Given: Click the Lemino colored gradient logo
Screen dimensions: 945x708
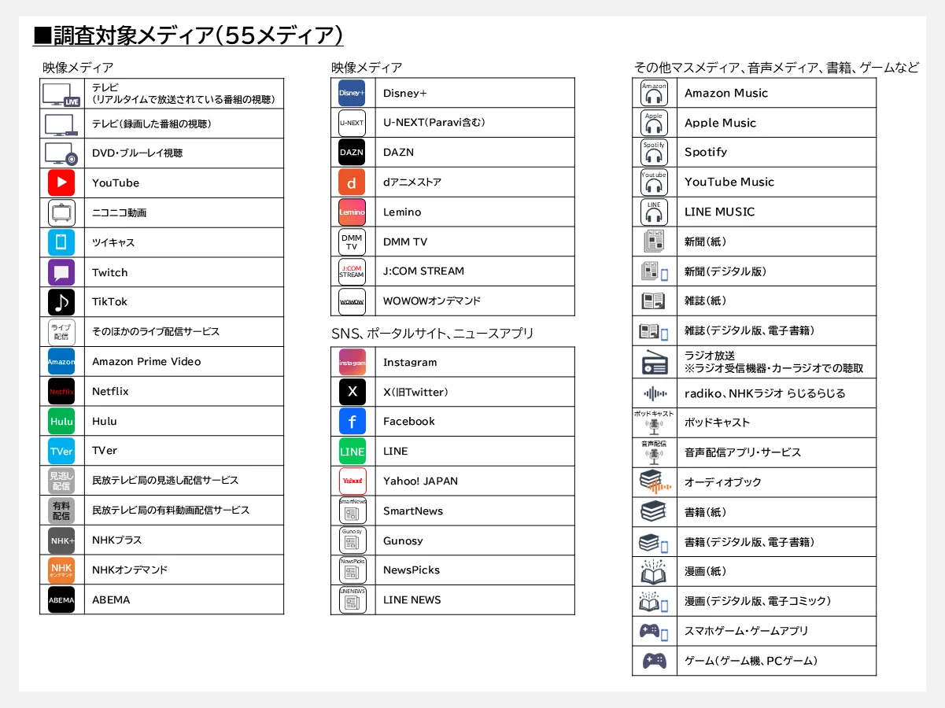Looking at the screenshot, I should 352,212.
